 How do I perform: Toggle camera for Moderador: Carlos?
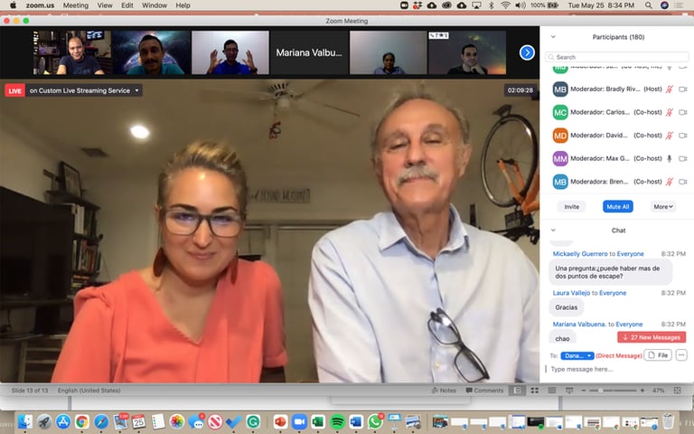(682, 112)
